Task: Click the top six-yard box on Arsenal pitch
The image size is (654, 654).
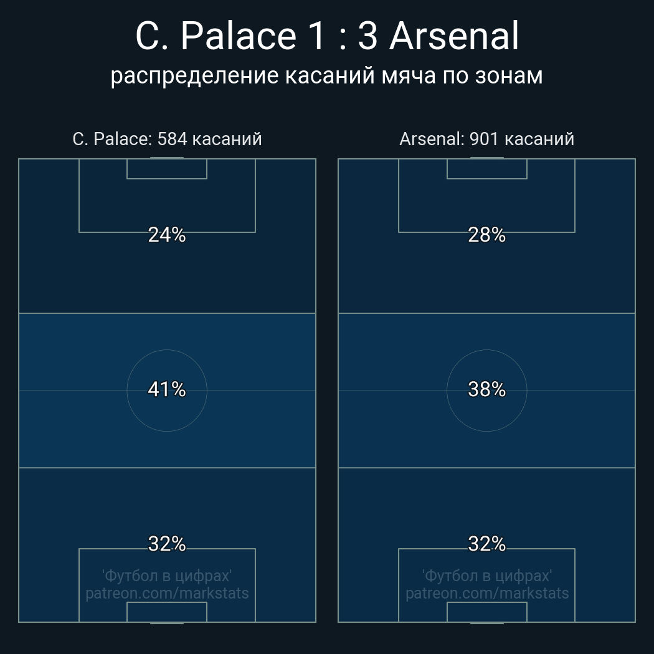Action: point(486,169)
